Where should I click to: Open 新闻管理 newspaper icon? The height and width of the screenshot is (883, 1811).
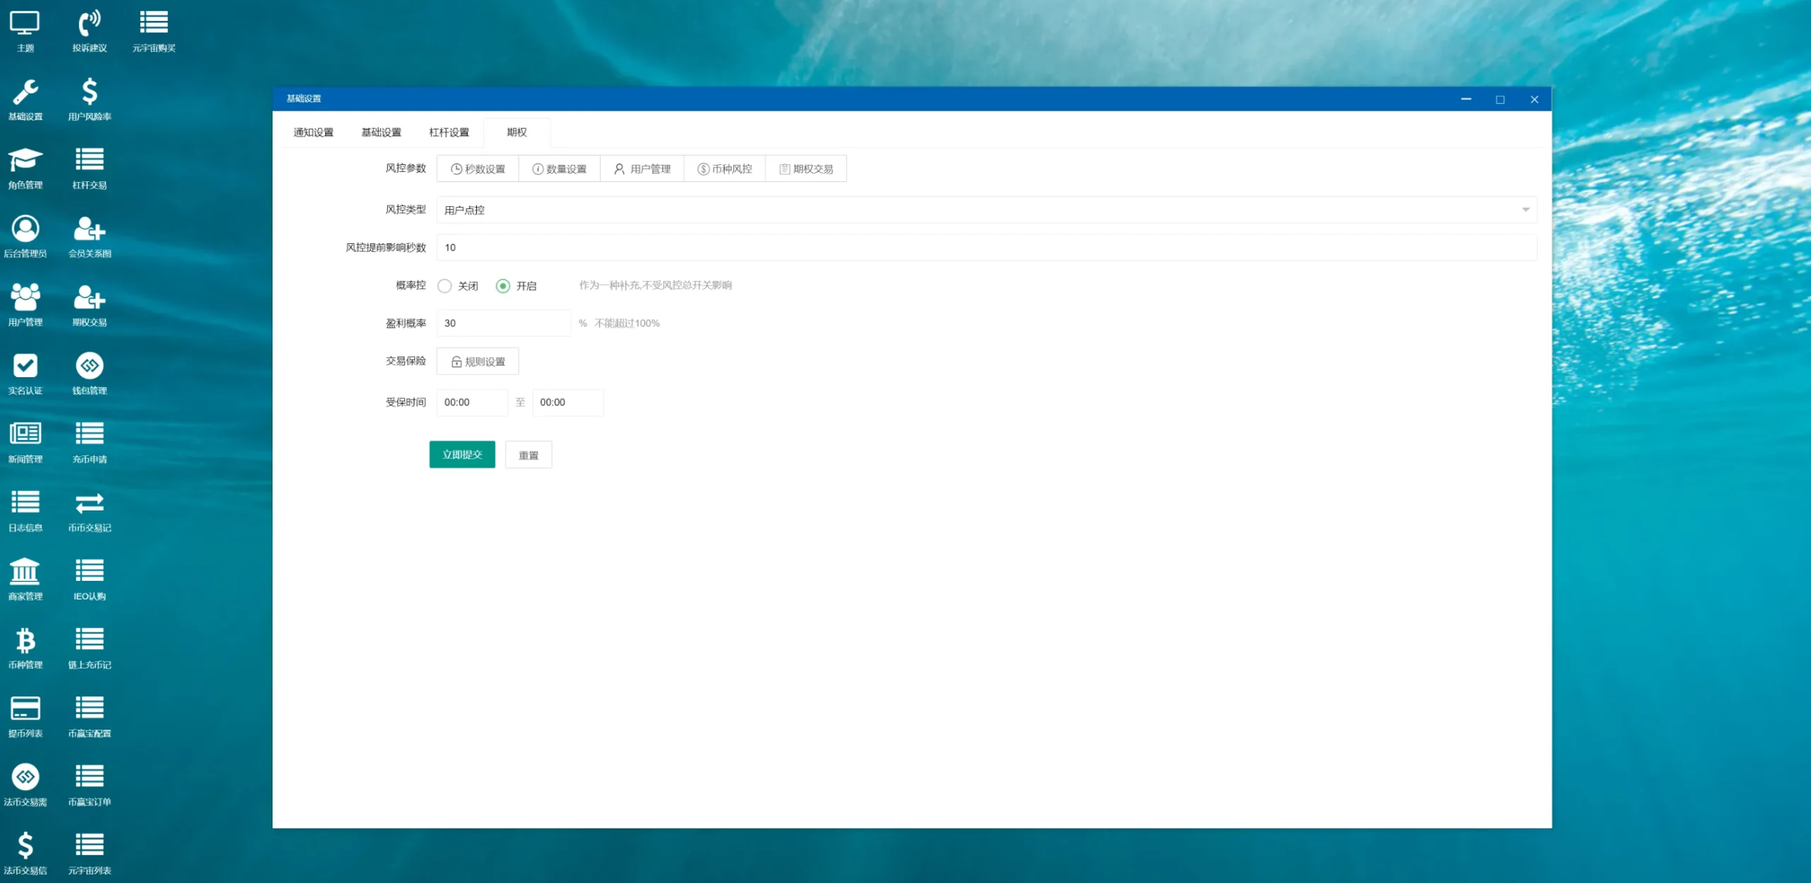[25, 441]
